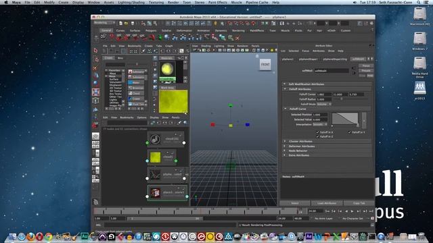Save the scene with the disk icon
The image size is (433, 243).
click(x=133, y=24)
